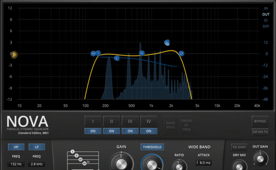The image size is (276, 170).
Task: Select the HP filter node on graph
Action: (x=93, y=53)
